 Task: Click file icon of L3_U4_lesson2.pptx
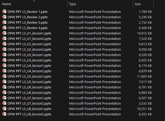coord(4,71)
